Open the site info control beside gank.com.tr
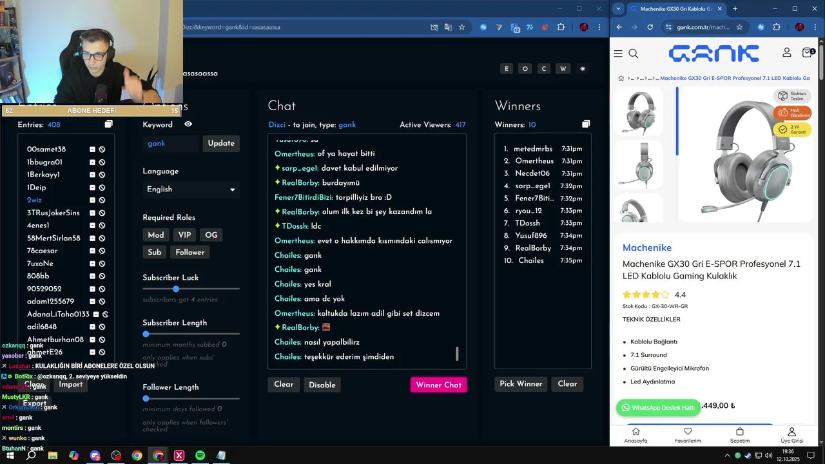The height and width of the screenshot is (464, 825). [x=668, y=27]
